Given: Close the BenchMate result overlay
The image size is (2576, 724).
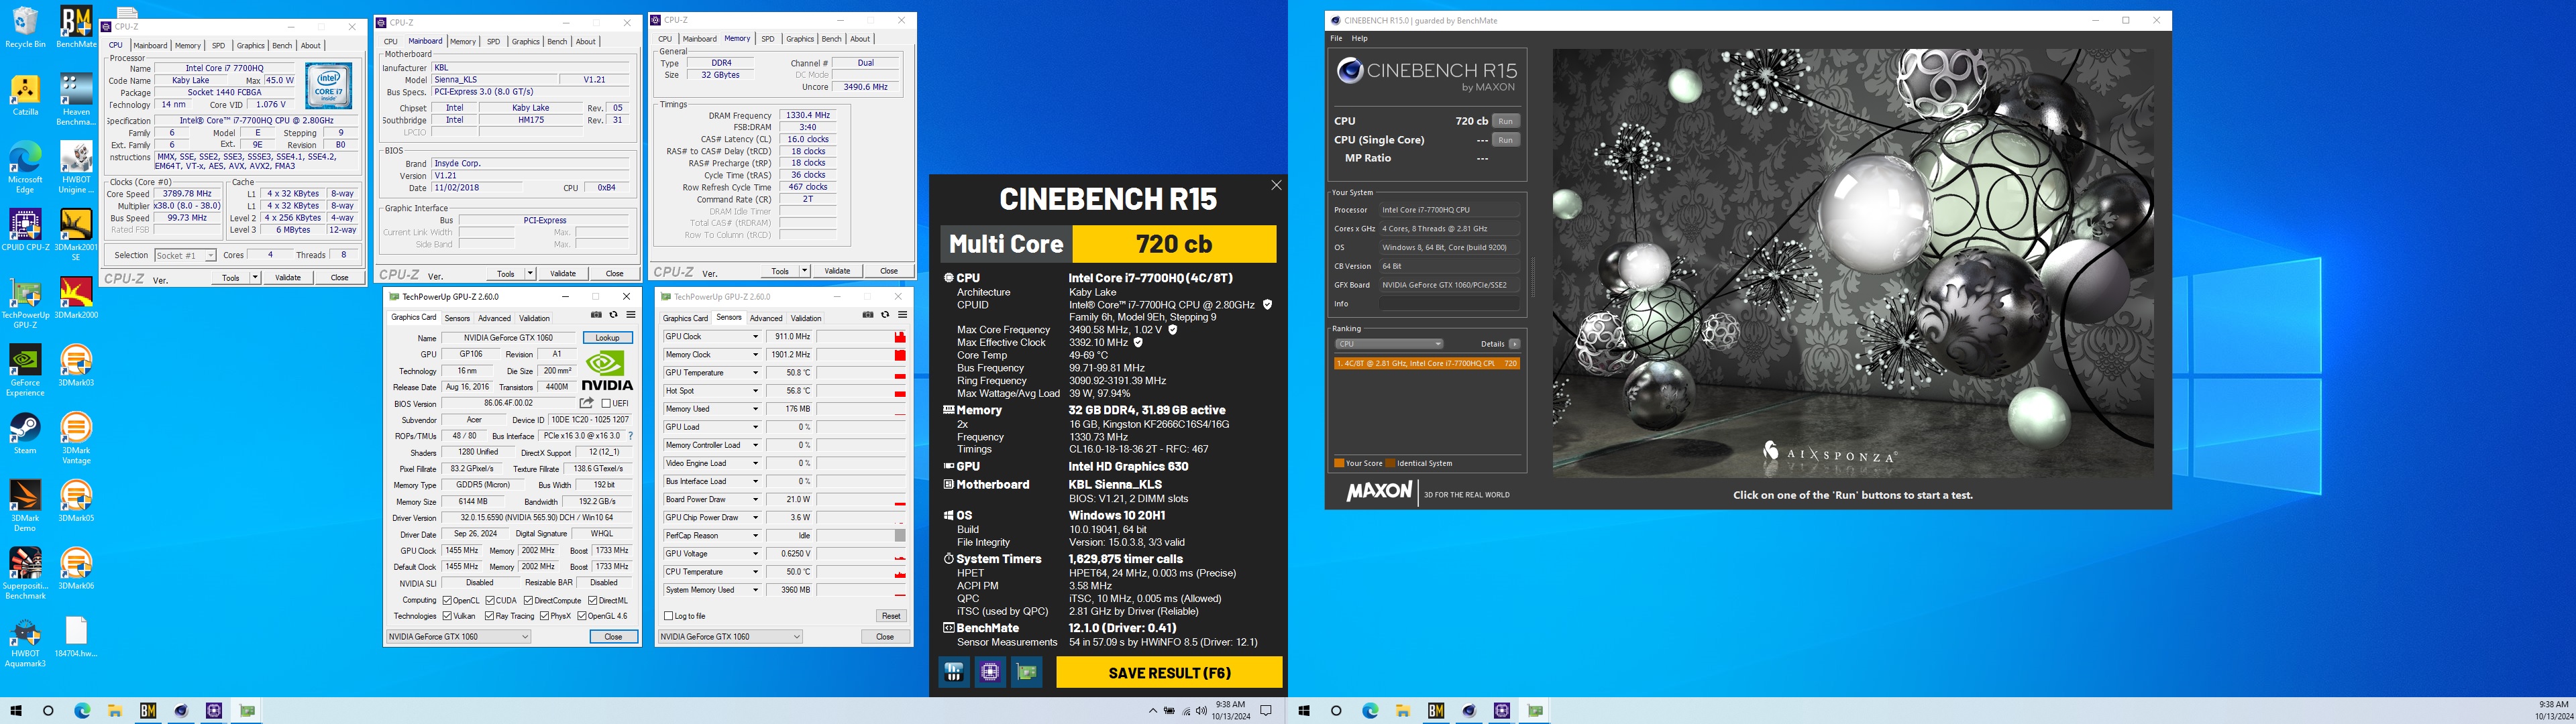Looking at the screenshot, I should click(x=1276, y=185).
